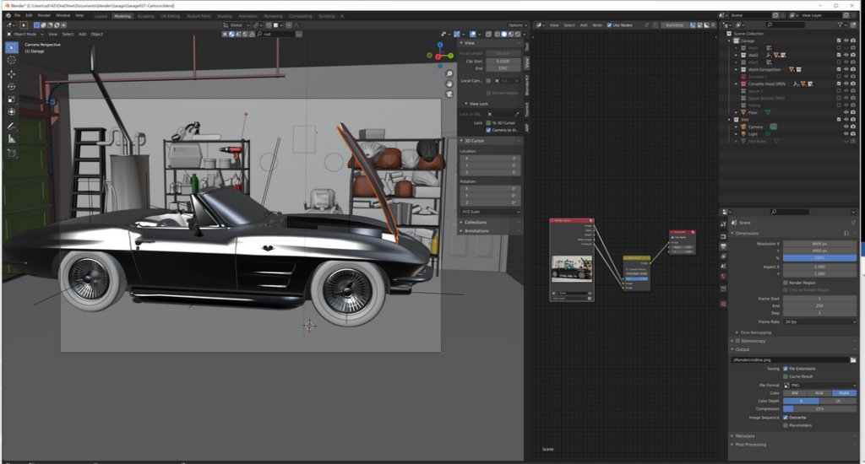Open the Frame Rate dropdown
Screen dimensions: 865x464
point(819,321)
